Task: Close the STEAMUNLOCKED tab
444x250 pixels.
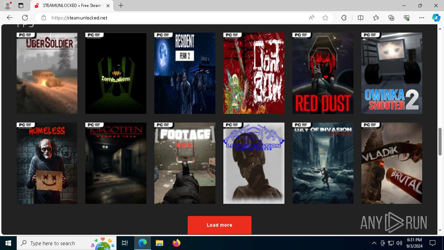Action: [108, 6]
